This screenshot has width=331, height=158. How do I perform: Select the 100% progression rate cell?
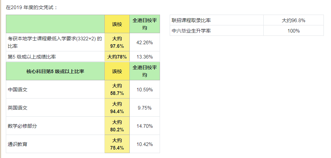293,31
